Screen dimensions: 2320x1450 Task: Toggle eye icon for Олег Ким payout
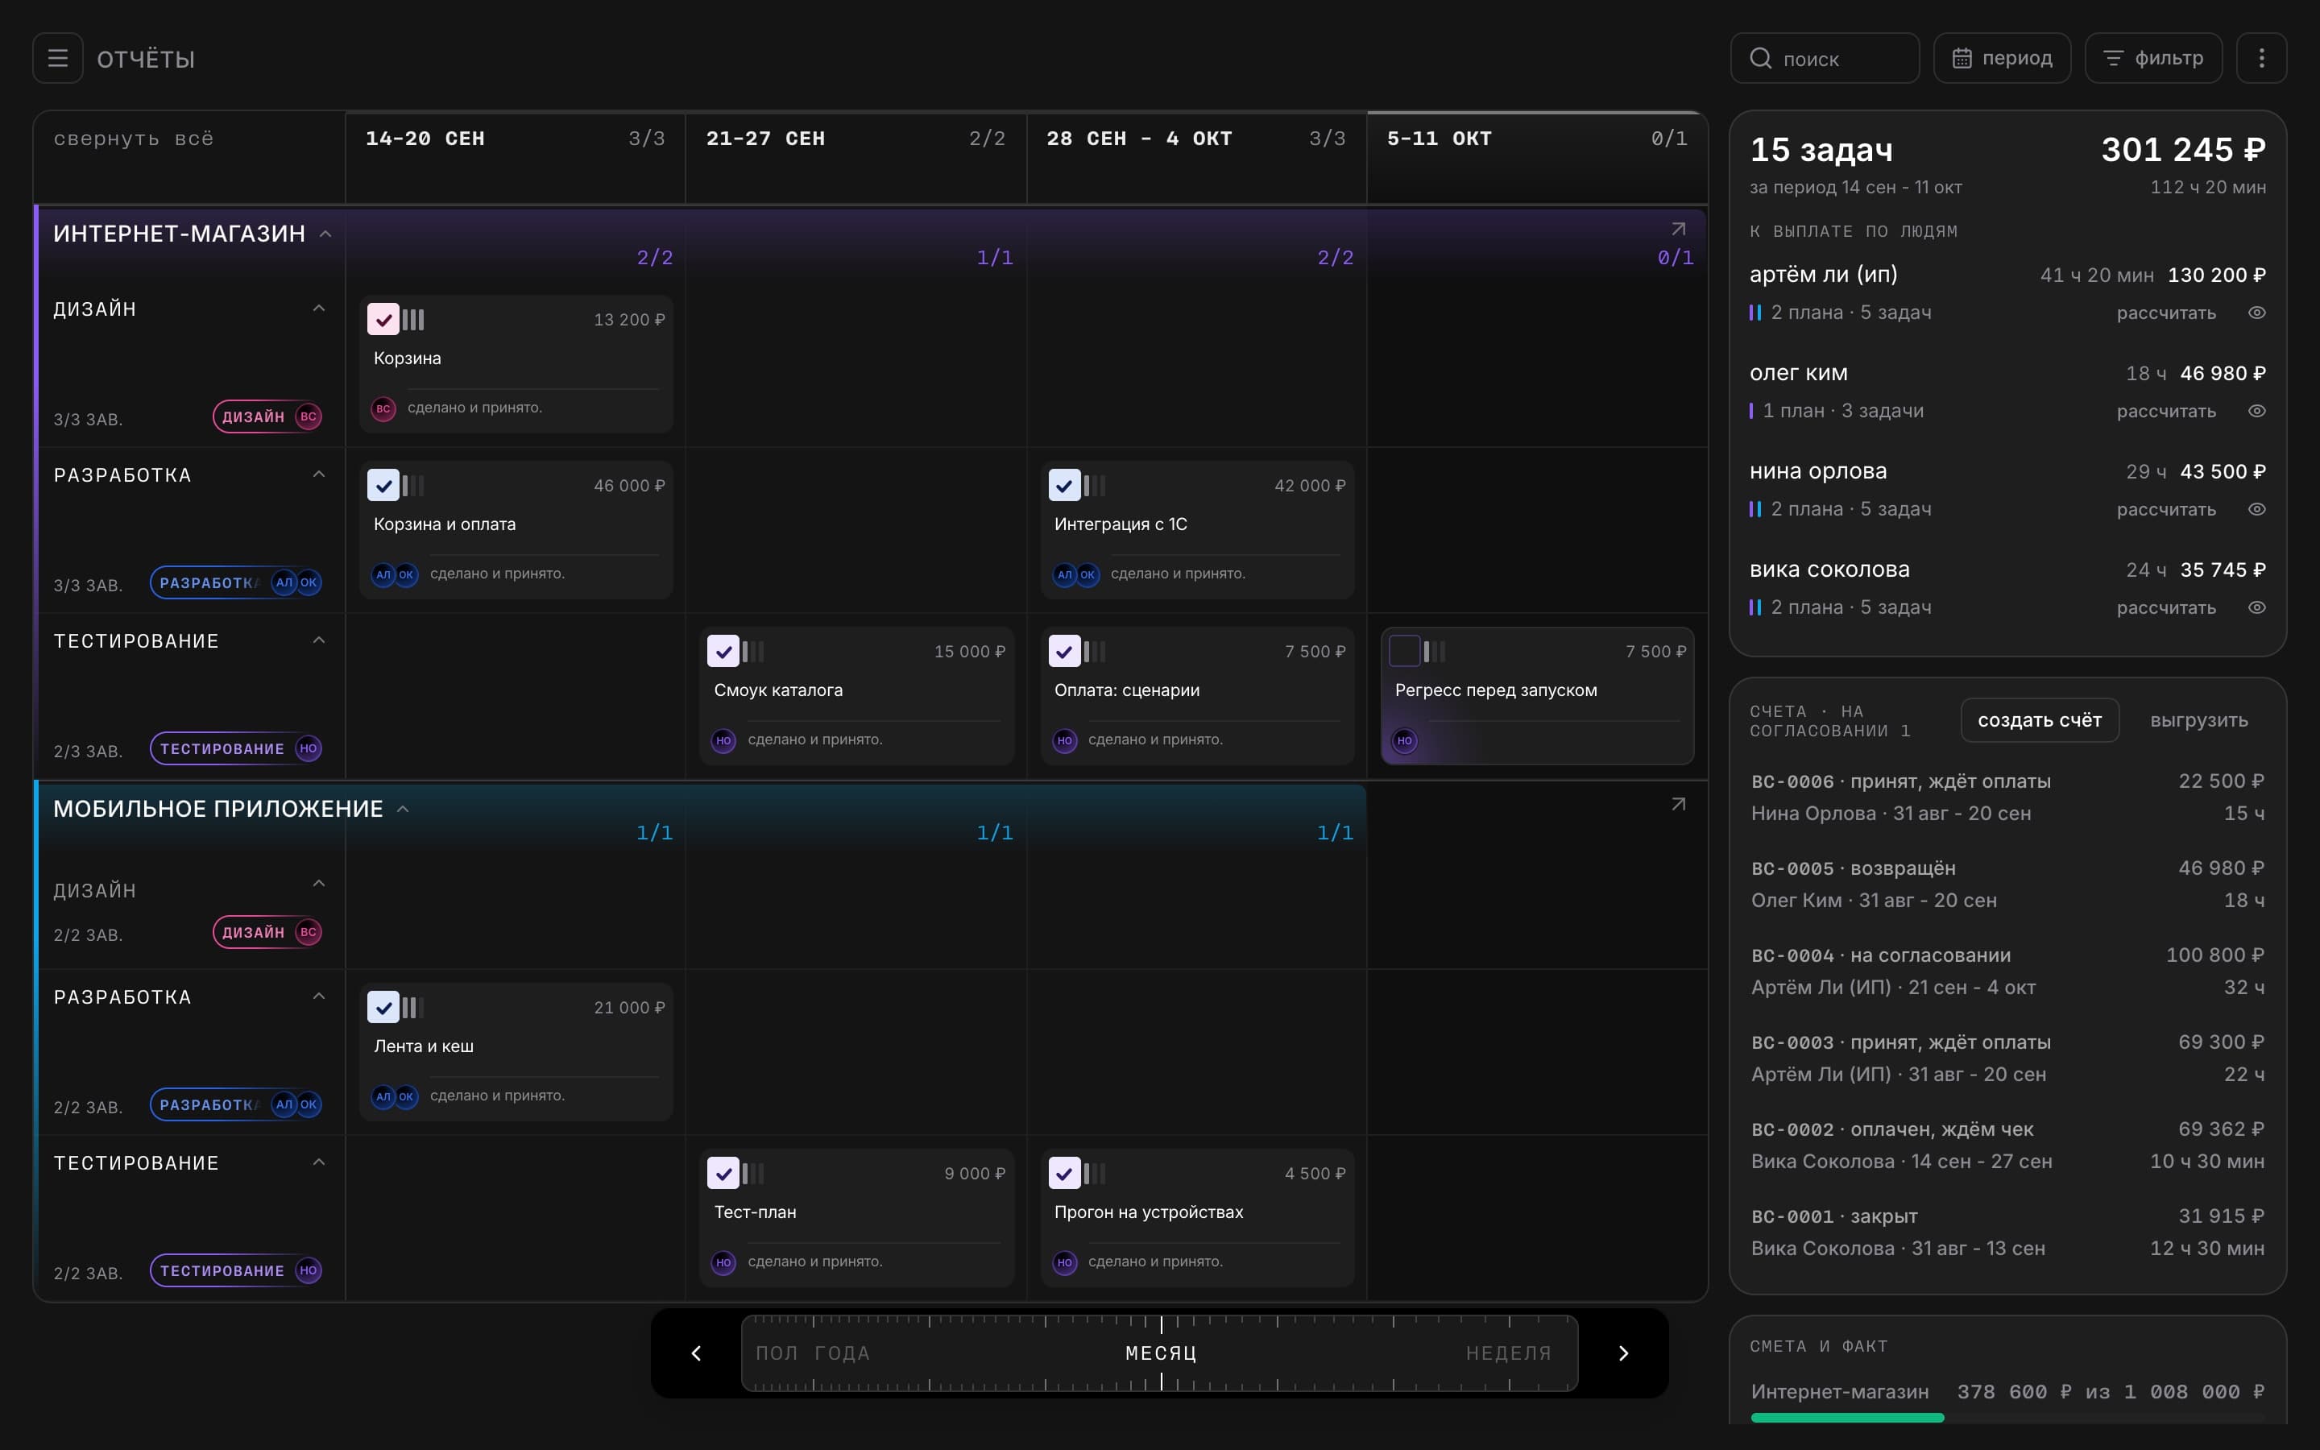[x=2256, y=411]
